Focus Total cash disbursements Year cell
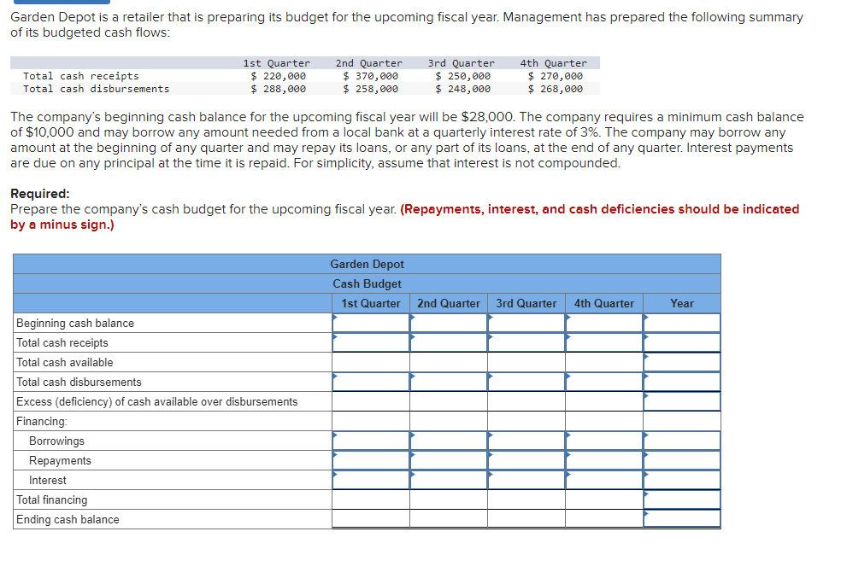This screenshot has height=584, width=847. (x=682, y=382)
